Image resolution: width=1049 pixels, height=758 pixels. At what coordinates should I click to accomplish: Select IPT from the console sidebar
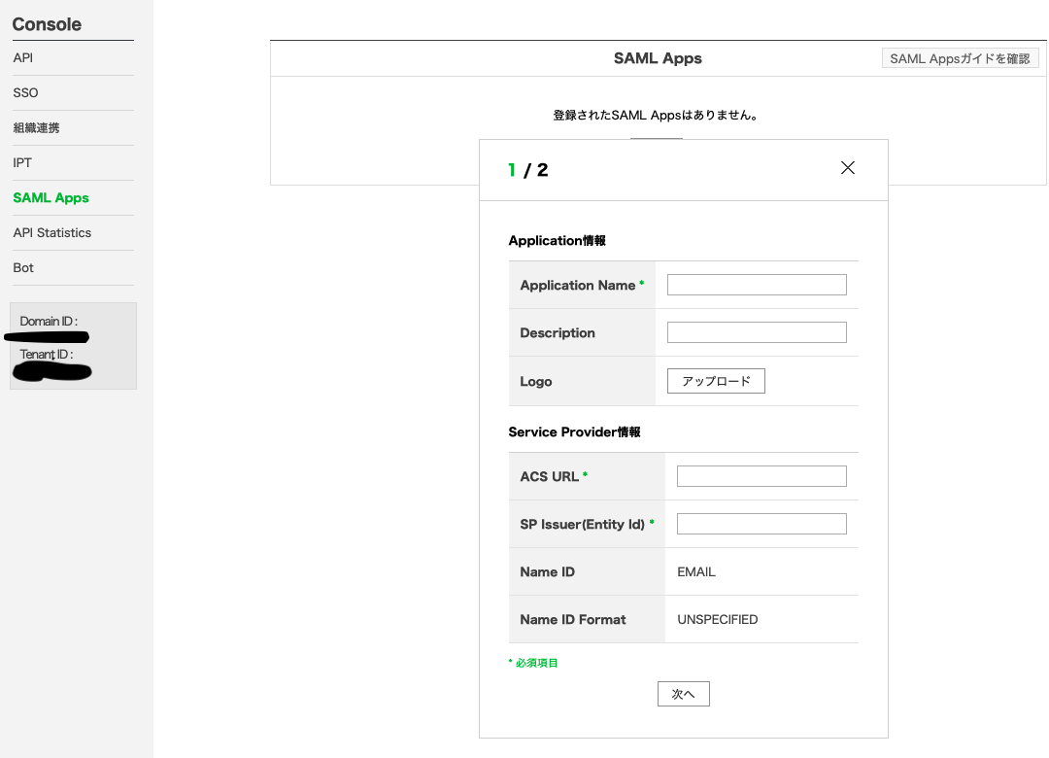coord(21,162)
